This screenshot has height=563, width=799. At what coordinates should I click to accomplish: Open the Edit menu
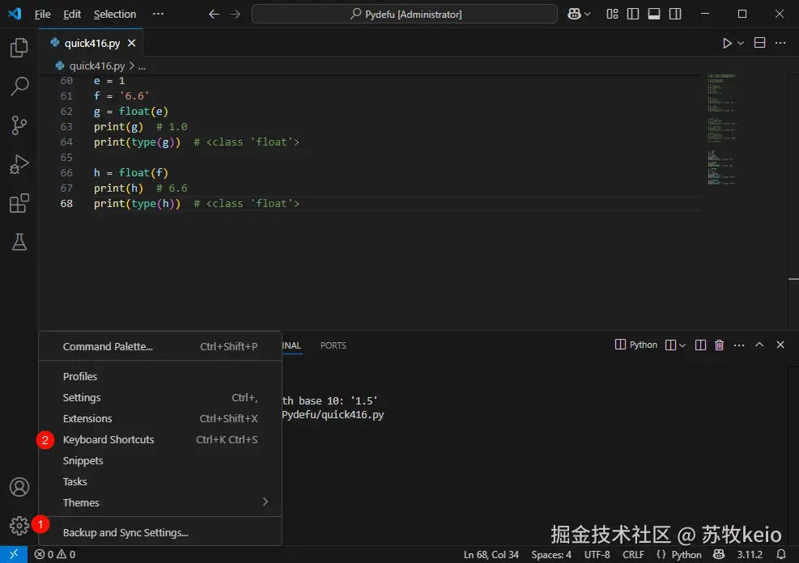point(72,15)
